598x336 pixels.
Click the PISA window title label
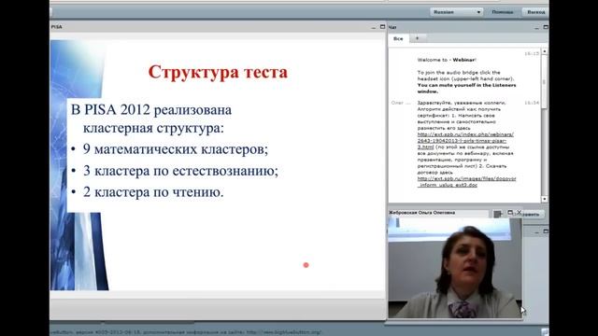click(56, 27)
